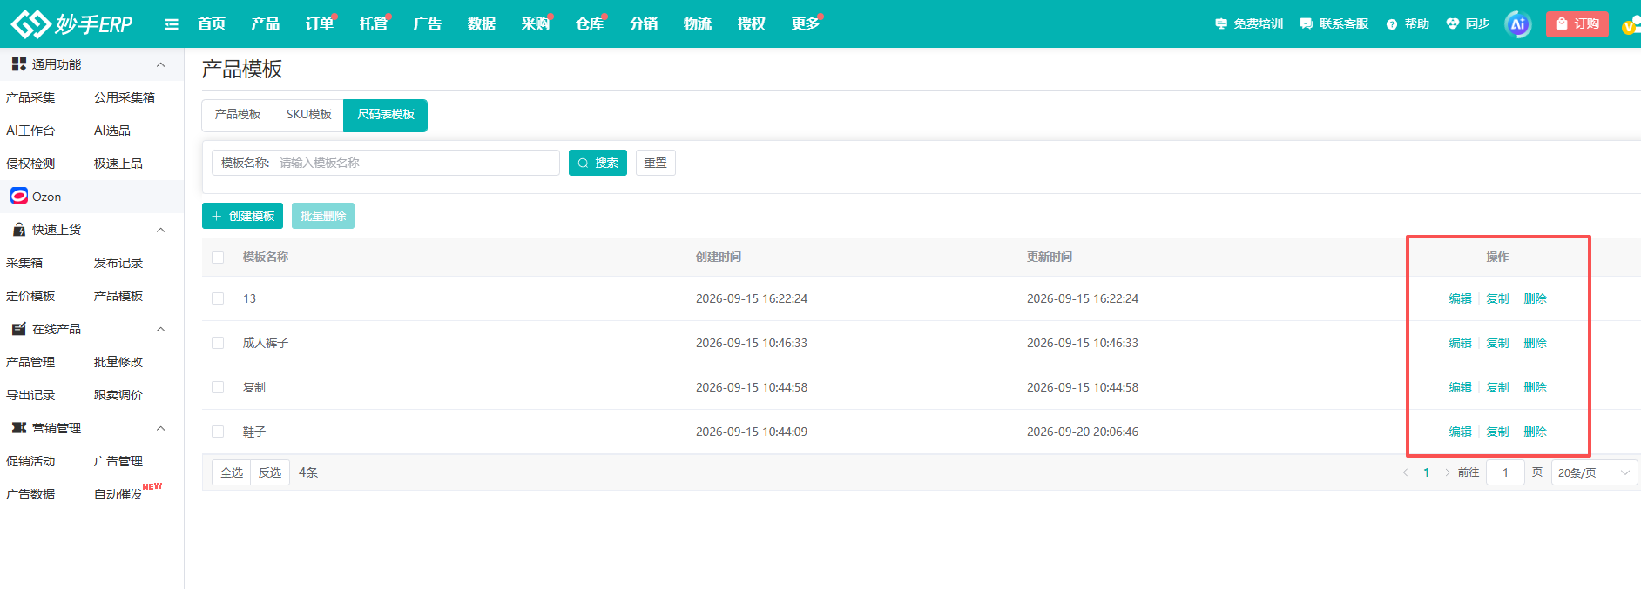Switch to the SKU模板 tab
Viewport: 1641px width, 589px height.
coord(309,115)
